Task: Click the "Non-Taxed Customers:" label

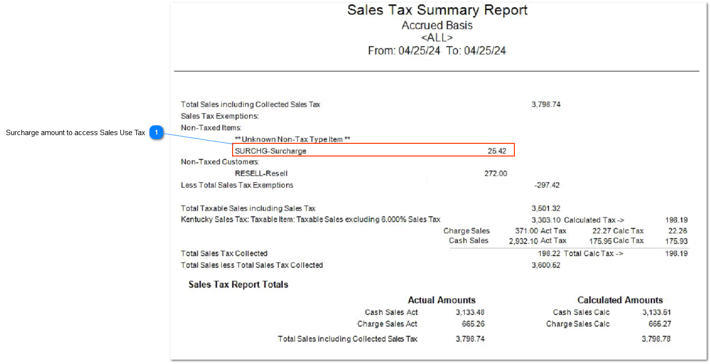Action: [220, 162]
